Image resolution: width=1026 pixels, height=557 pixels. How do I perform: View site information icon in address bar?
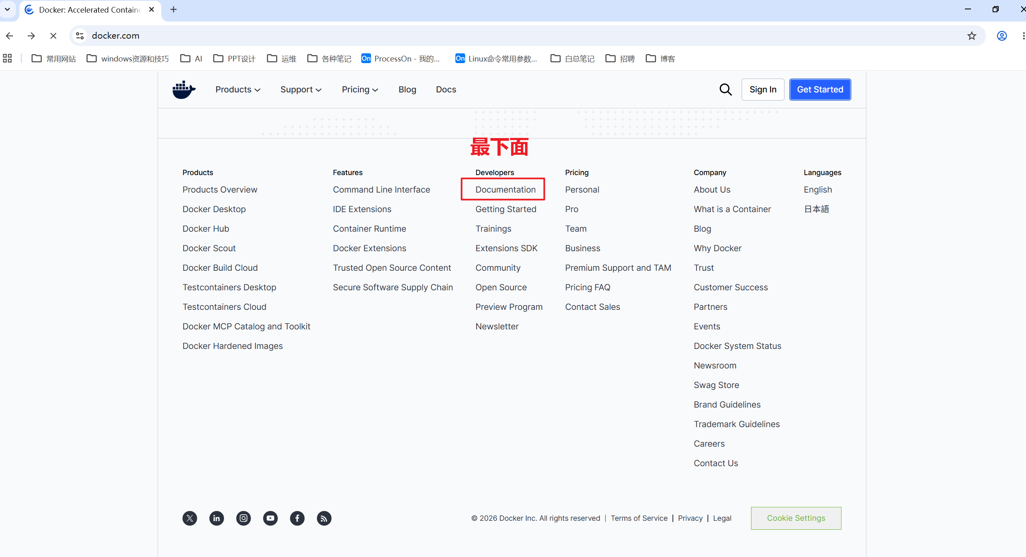pos(80,36)
